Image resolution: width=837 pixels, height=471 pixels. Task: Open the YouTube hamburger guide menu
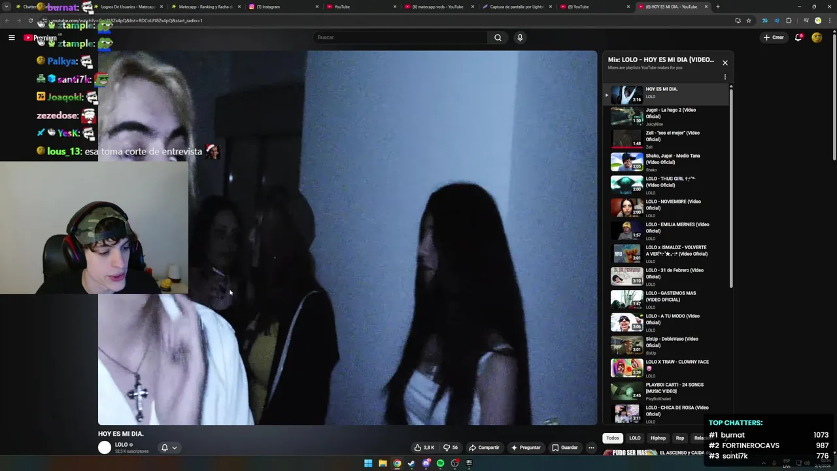12,37
